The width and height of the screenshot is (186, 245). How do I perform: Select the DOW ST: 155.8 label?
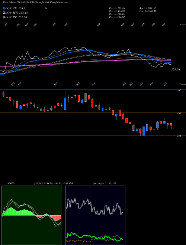click(15, 9)
